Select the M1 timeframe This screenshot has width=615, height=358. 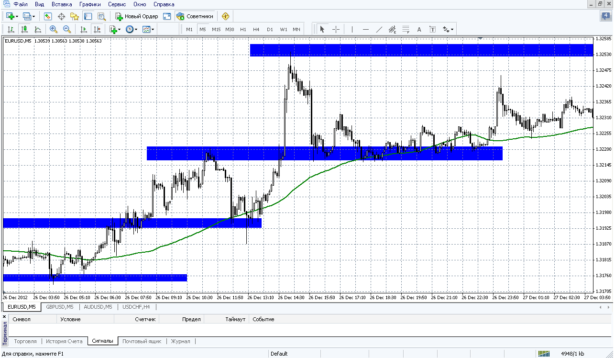pyautogui.click(x=189, y=29)
